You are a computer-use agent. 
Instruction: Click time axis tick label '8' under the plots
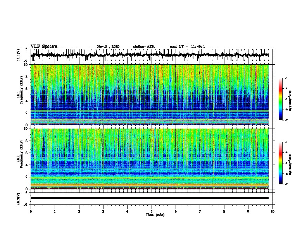(224, 211)
